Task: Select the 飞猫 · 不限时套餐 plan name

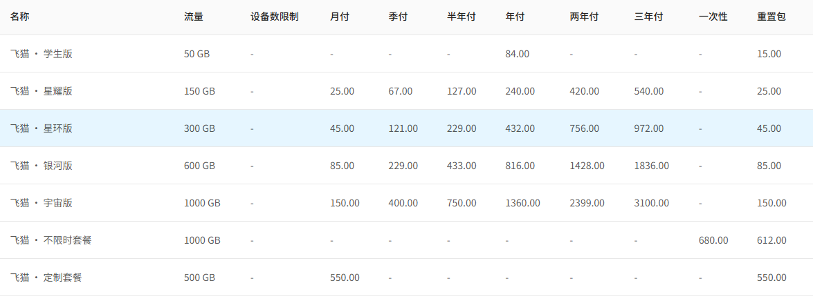Action: point(51,240)
